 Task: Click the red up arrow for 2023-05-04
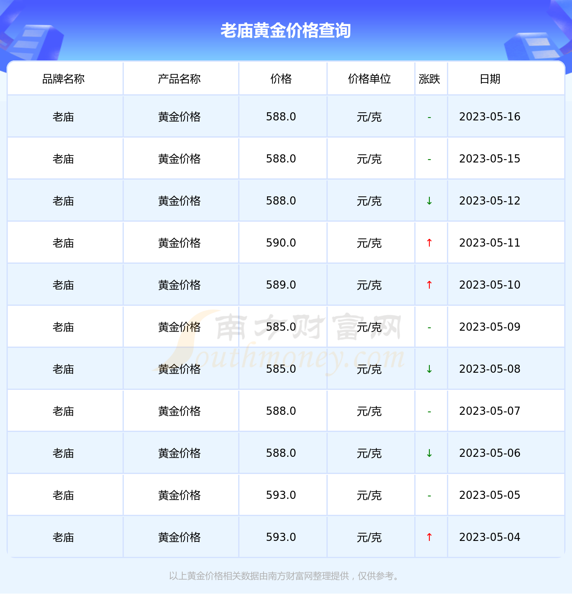pyautogui.click(x=429, y=537)
